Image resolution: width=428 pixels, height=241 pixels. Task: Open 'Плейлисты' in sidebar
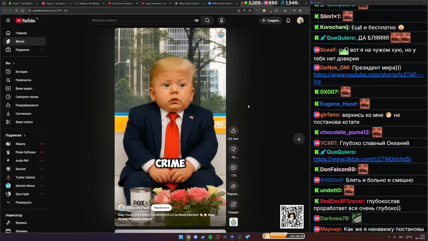pos(24,80)
